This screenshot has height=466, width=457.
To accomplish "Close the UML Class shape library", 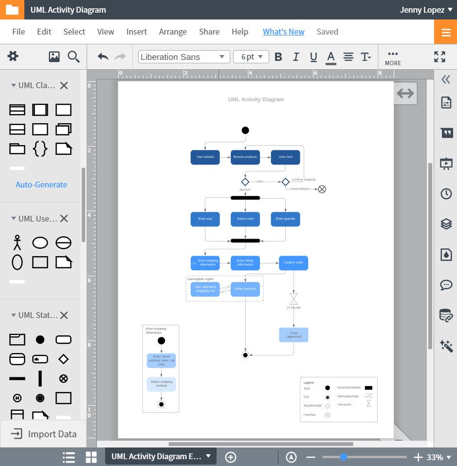I will tap(64, 86).
